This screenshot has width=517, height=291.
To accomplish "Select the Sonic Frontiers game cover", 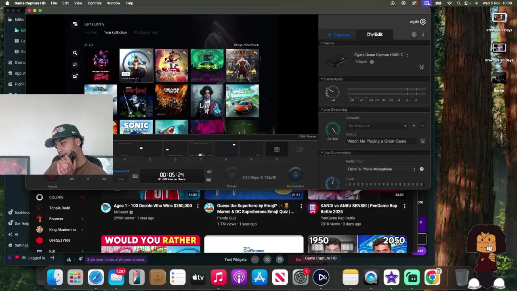I will 136,127.
